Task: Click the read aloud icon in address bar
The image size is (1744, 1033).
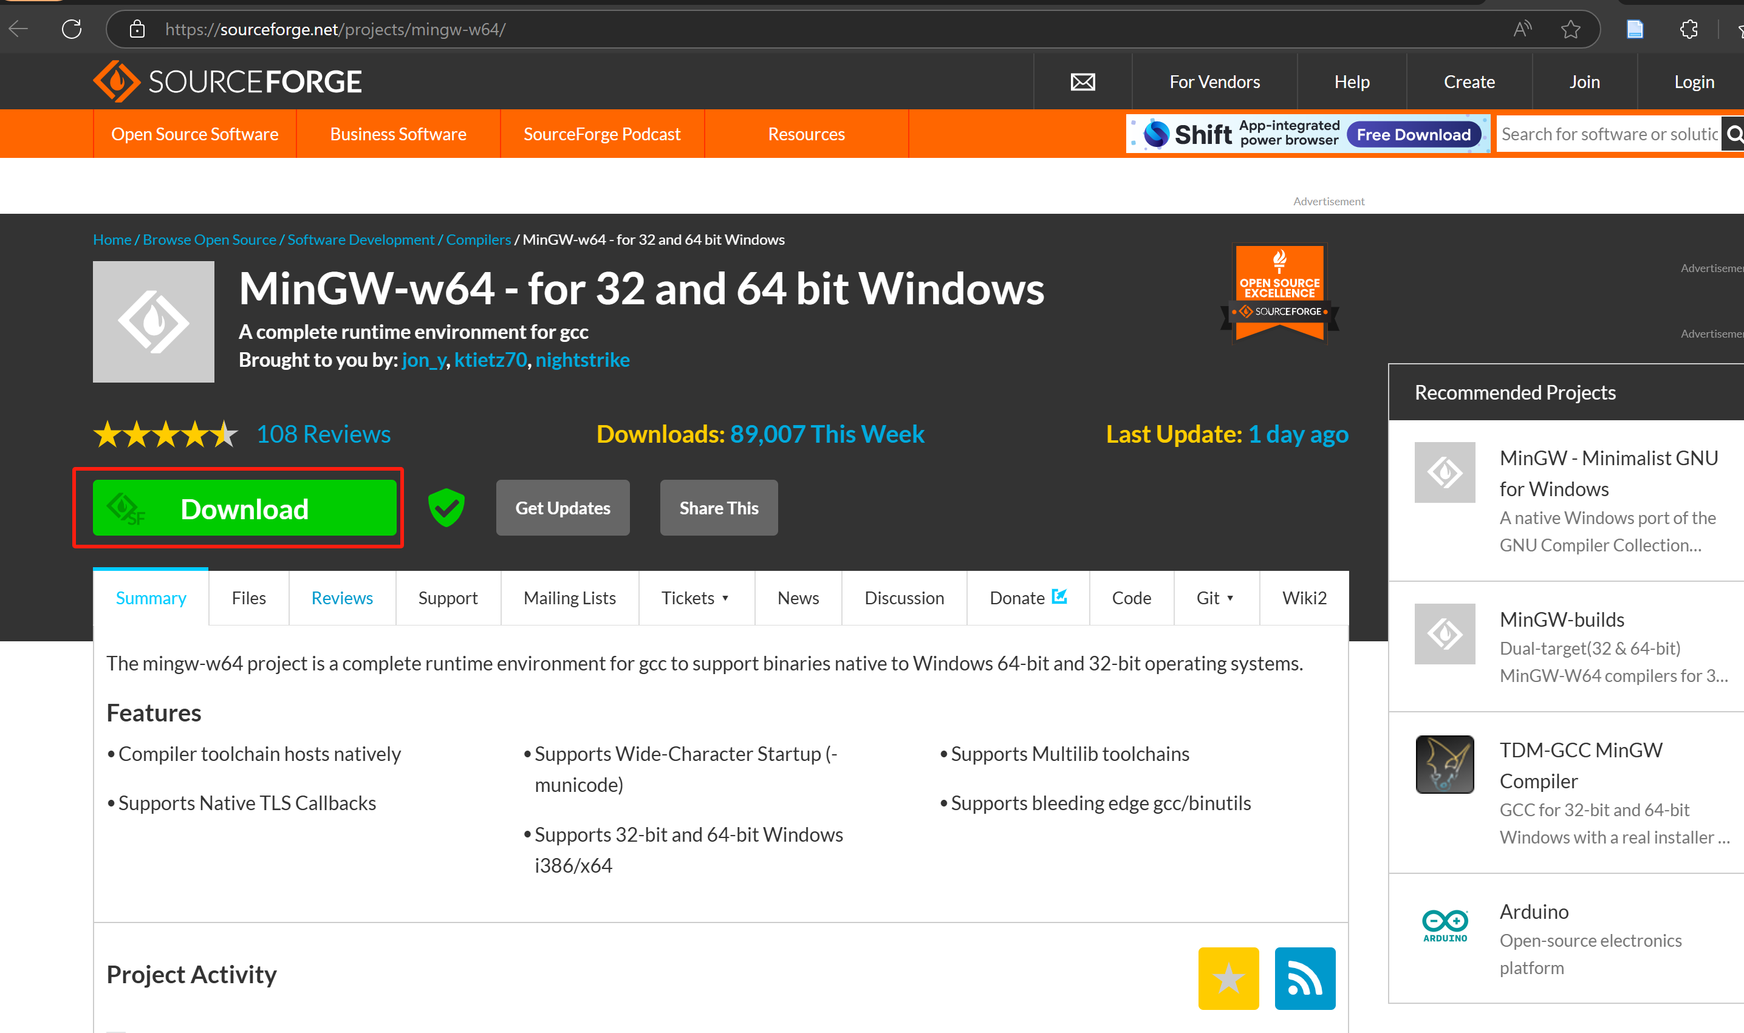Action: 1523,29
